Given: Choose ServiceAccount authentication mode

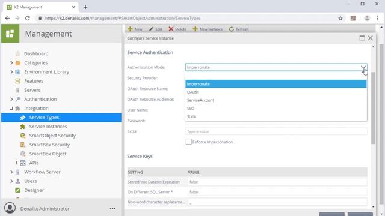Looking at the screenshot, I should coord(276,100).
